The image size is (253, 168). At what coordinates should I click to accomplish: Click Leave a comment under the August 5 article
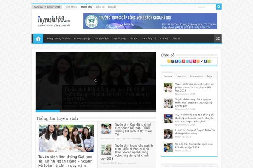point(127,163)
